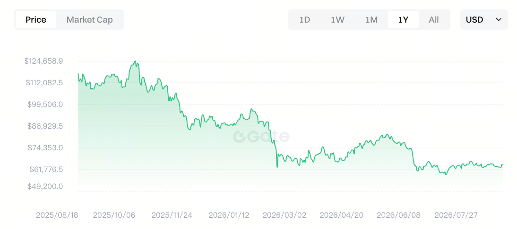
Task: Expand currency list via chevron arrow
Action: pyautogui.click(x=499, y=20)
